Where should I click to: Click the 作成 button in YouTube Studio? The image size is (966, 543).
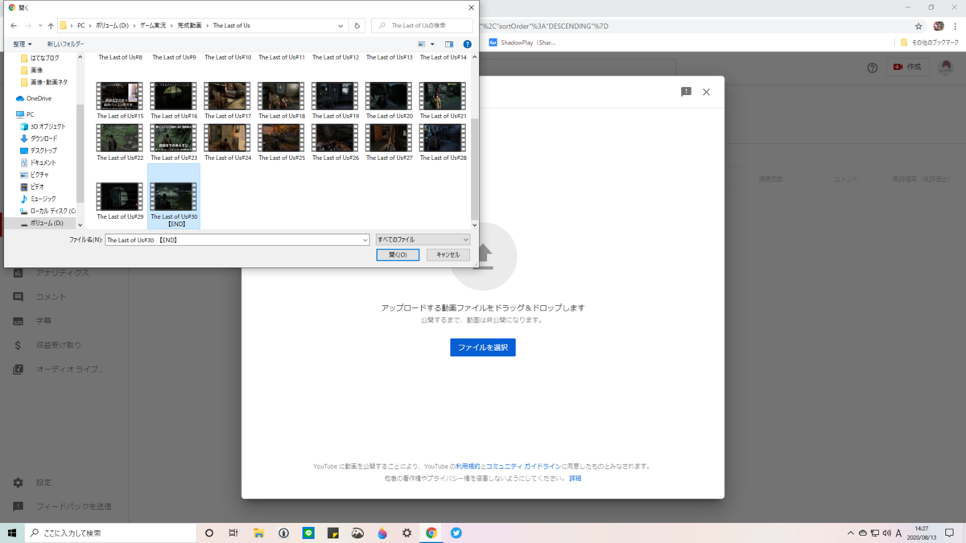[x=907, y=67]
